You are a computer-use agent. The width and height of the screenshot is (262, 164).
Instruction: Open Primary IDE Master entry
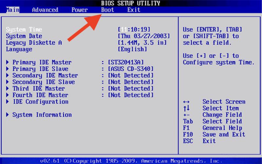point(42,62)
